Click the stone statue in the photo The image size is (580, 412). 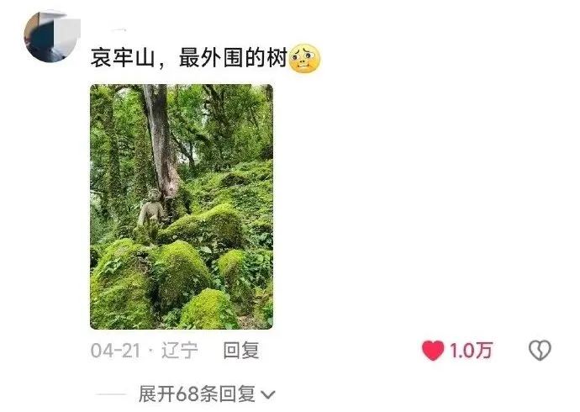pos(151,209)
